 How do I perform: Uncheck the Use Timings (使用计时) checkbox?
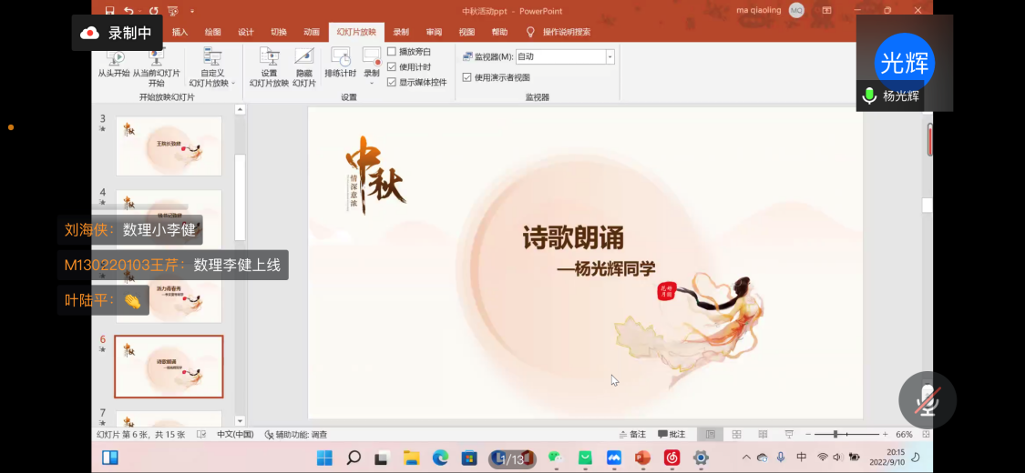pyautogui.click(x=392, y=66)
